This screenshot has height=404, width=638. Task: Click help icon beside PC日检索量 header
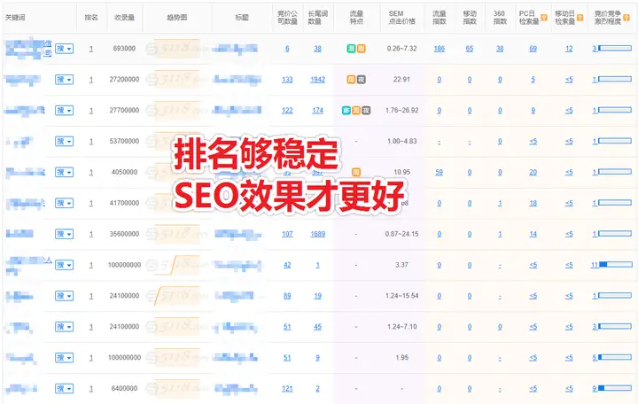[543, 18]
